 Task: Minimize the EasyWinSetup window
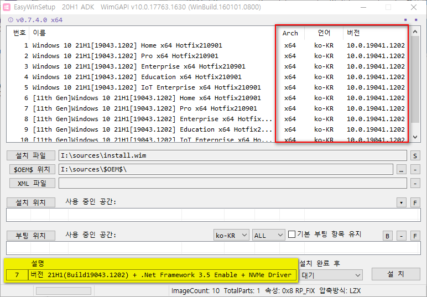[363, 7]
